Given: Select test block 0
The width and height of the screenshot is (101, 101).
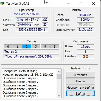Looking at the screenshot, I should [x=8, y=47].
